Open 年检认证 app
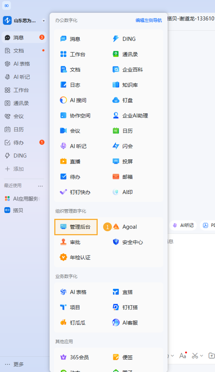Image resolution: width=215 pixels, height=372 pixels. pyautogui.click(x=75, y=257)
